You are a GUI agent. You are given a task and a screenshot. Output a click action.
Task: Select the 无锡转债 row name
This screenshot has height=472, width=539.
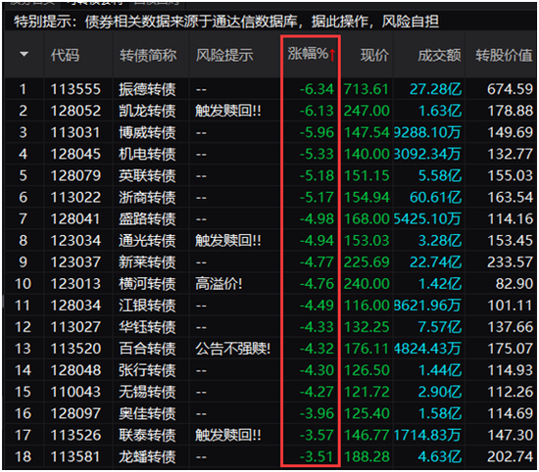click(x=147, y=393)
